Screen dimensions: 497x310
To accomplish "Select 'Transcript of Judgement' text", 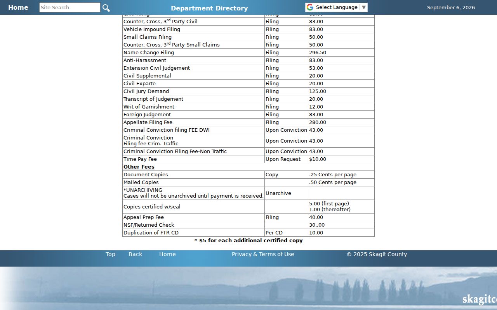I will [x=153, y=99].
